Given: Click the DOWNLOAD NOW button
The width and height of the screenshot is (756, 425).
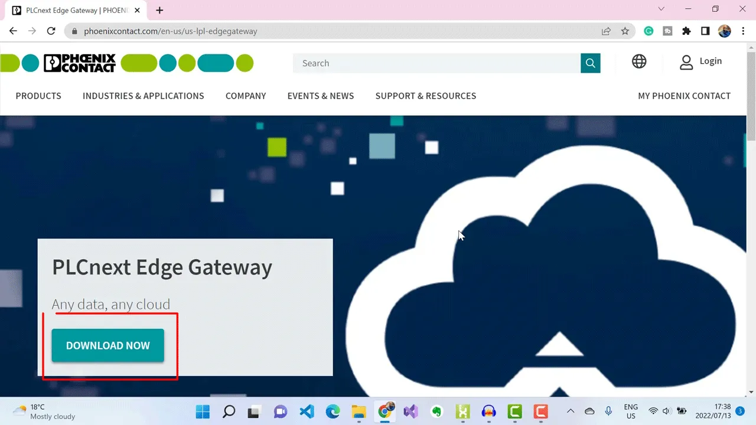Looking at the screenshot, I should (x=108, y=345).
